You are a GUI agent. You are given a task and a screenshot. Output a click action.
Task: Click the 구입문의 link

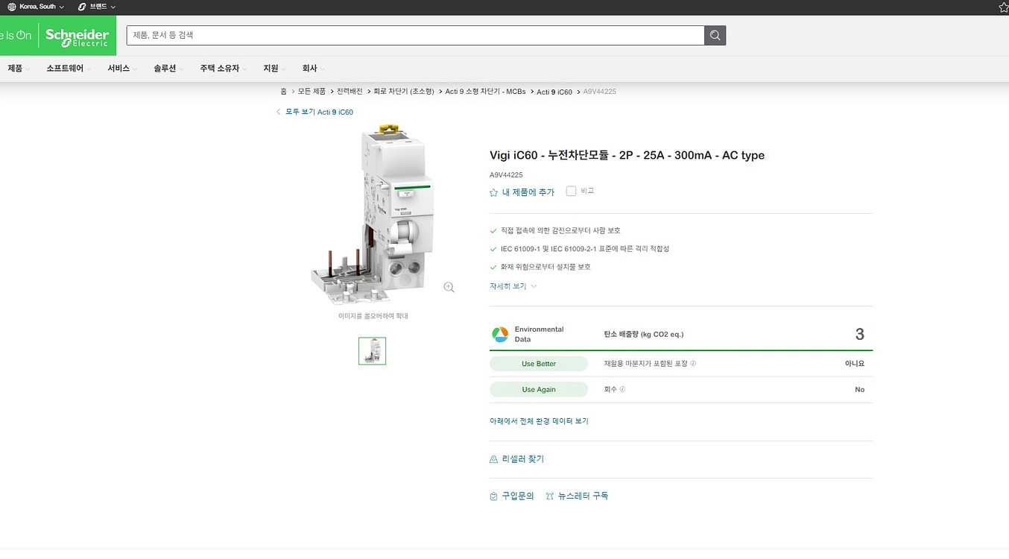point(518,496)
